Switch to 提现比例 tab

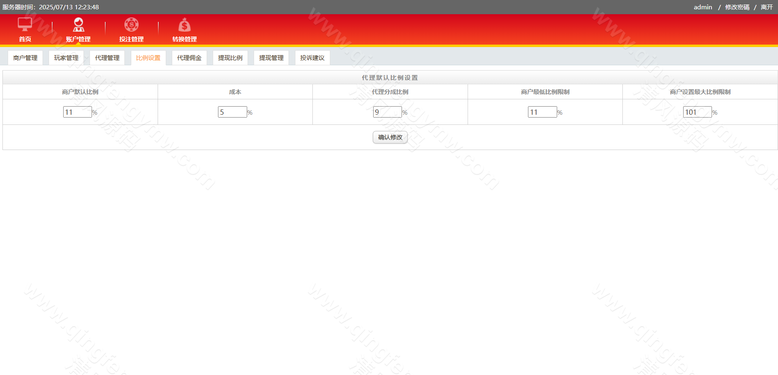pyautogui.click(x=230, y=58)
